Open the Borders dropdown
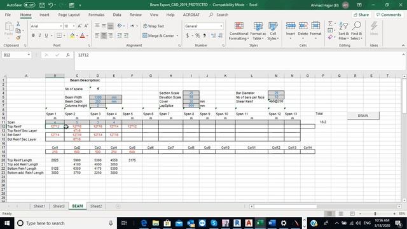 tap(64, 36)
